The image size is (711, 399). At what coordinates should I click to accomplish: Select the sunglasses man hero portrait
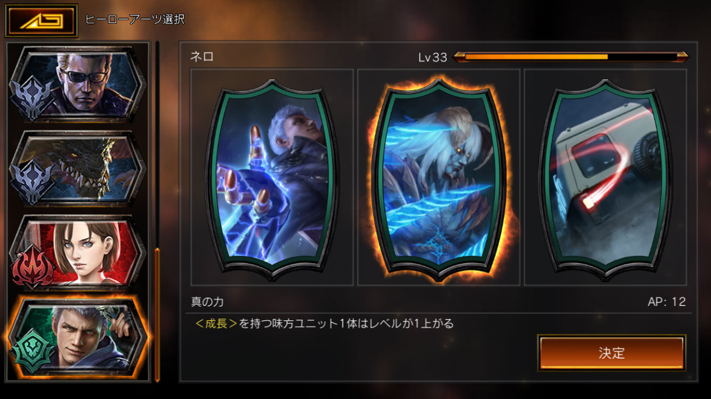tap(78, 84)
